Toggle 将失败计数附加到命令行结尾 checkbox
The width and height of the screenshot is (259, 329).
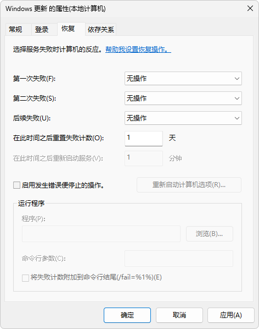pyautogui.click(x=26, y=278)
